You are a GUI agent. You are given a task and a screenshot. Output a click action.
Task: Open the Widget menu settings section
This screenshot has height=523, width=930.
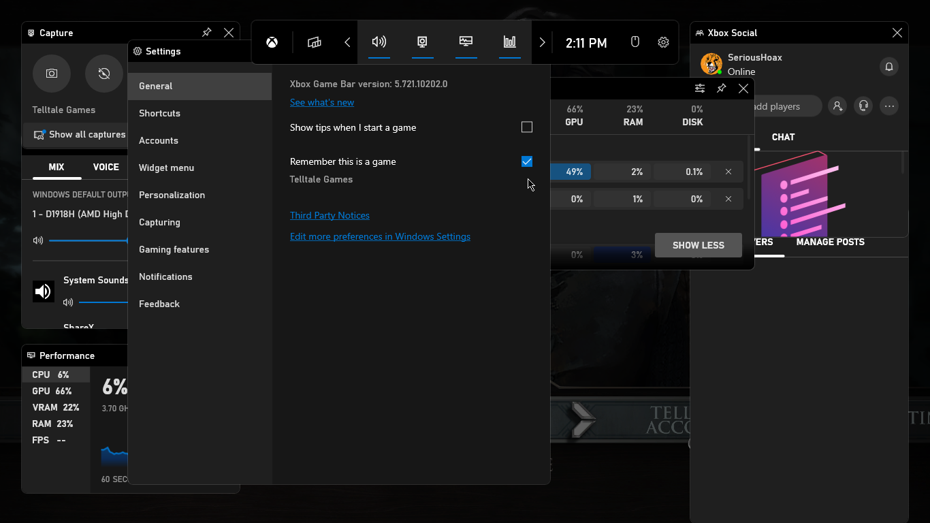pyautogui.click(x=199, y=168)
